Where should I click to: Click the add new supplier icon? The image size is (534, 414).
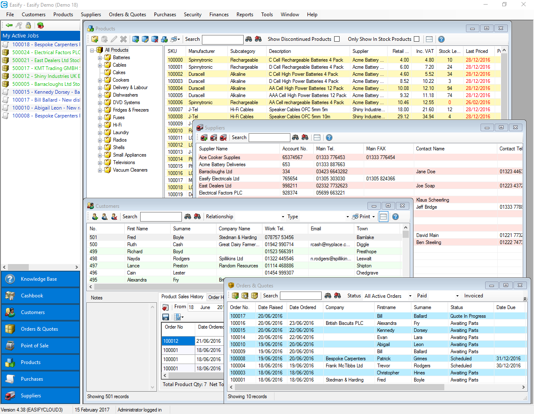(204, 137)
